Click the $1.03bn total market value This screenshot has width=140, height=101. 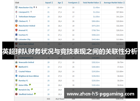[96, 17]
